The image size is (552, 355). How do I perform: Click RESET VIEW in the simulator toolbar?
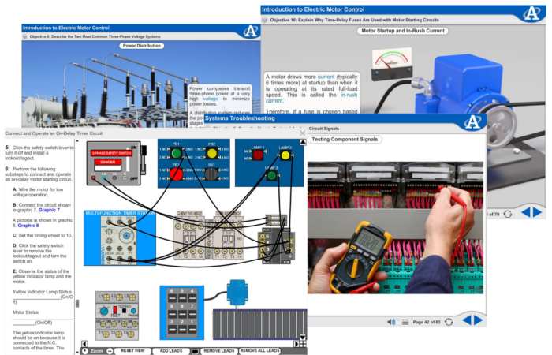(132, 351)
